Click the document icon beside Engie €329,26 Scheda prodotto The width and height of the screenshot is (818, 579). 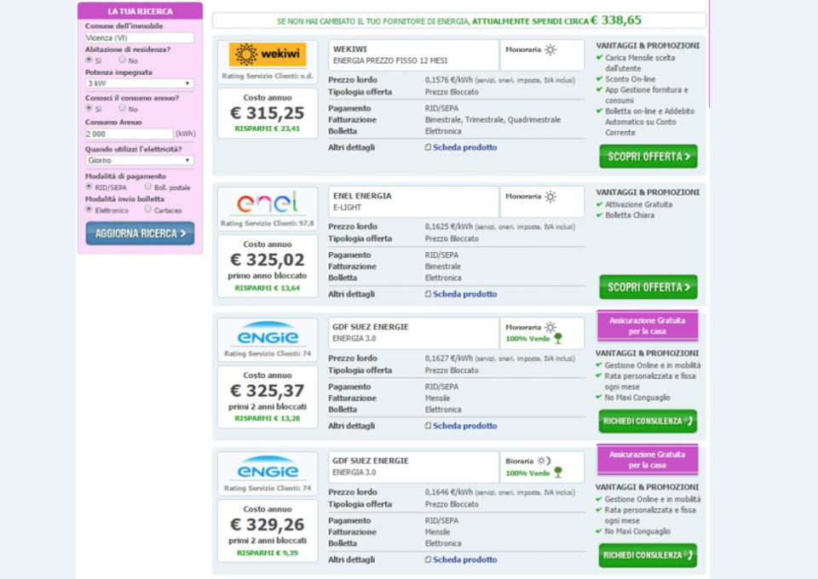pos(428,559)
